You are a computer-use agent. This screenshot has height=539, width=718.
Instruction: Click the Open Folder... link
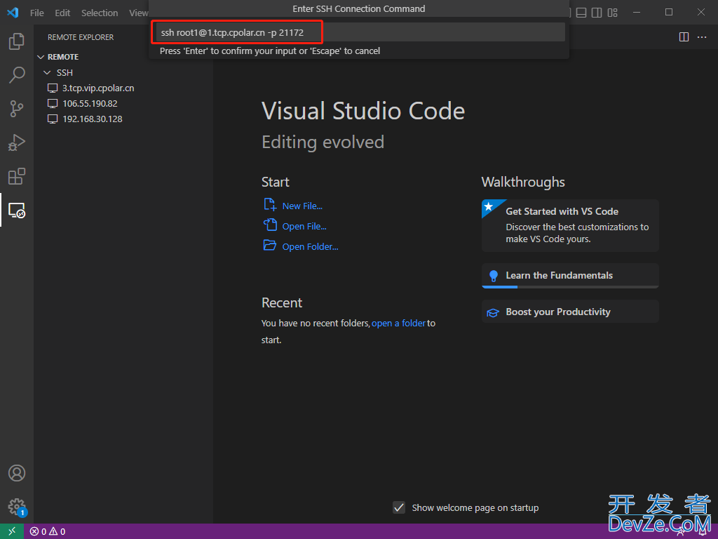click(x=310, y=246)
